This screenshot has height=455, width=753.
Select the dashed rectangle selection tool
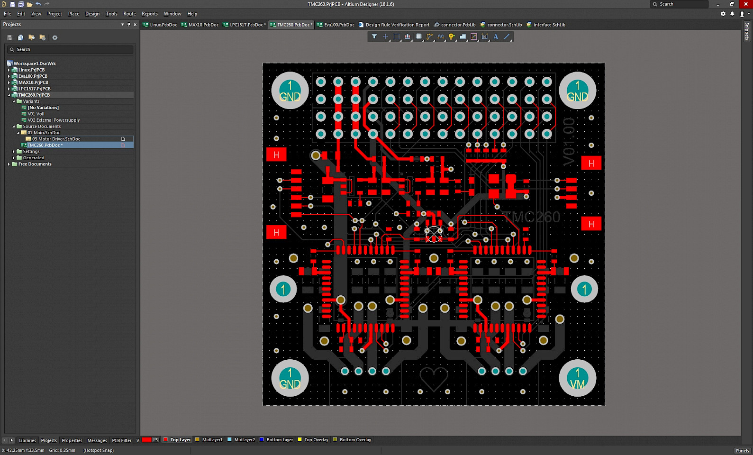click(x=397, y=36)
